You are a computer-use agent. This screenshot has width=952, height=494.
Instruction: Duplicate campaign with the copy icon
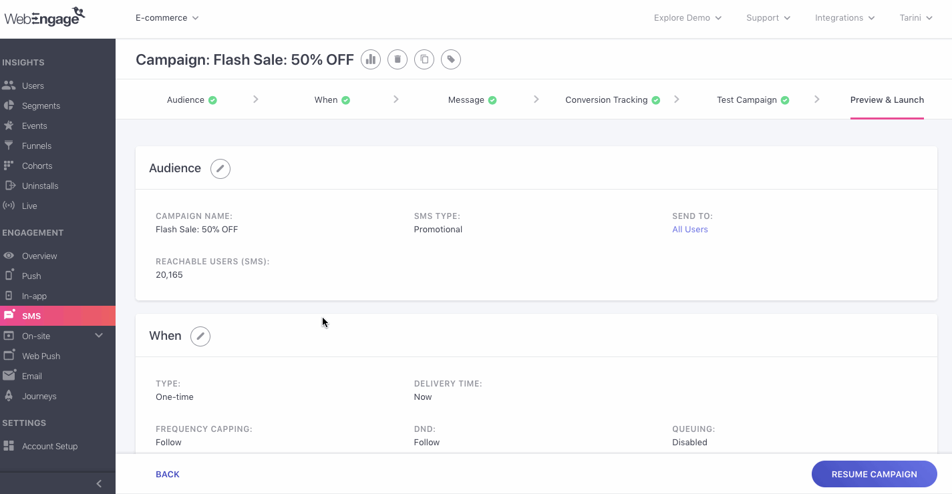[424, 59]
